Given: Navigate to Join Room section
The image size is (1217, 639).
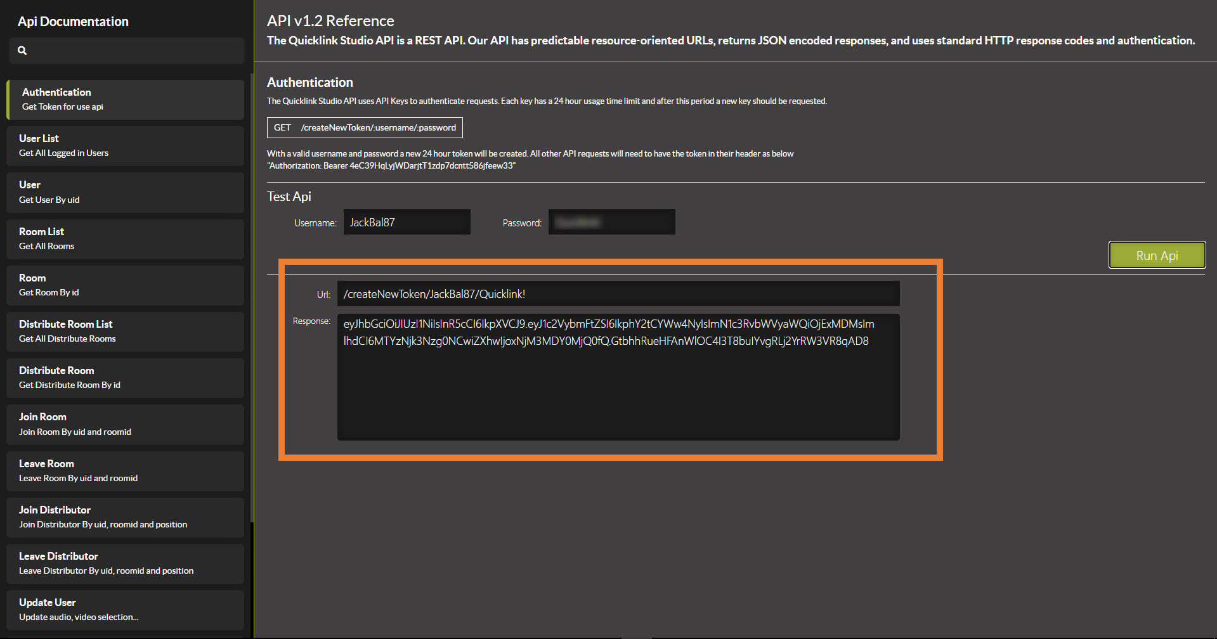Looking at the screenshot, I should (126, 424).
